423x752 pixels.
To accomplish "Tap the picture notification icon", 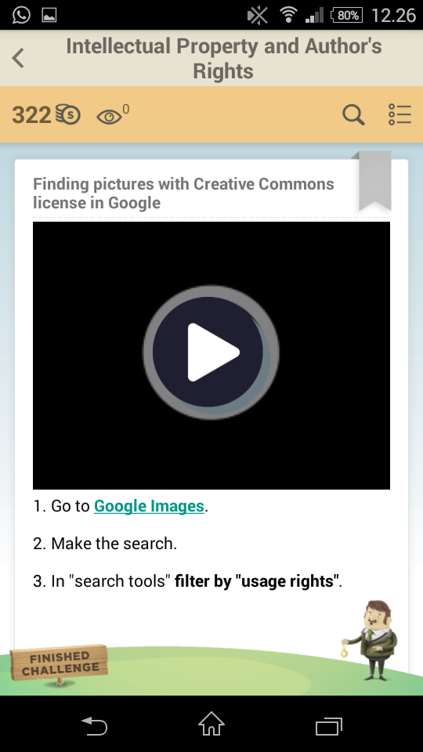I will tap(49, 16).
